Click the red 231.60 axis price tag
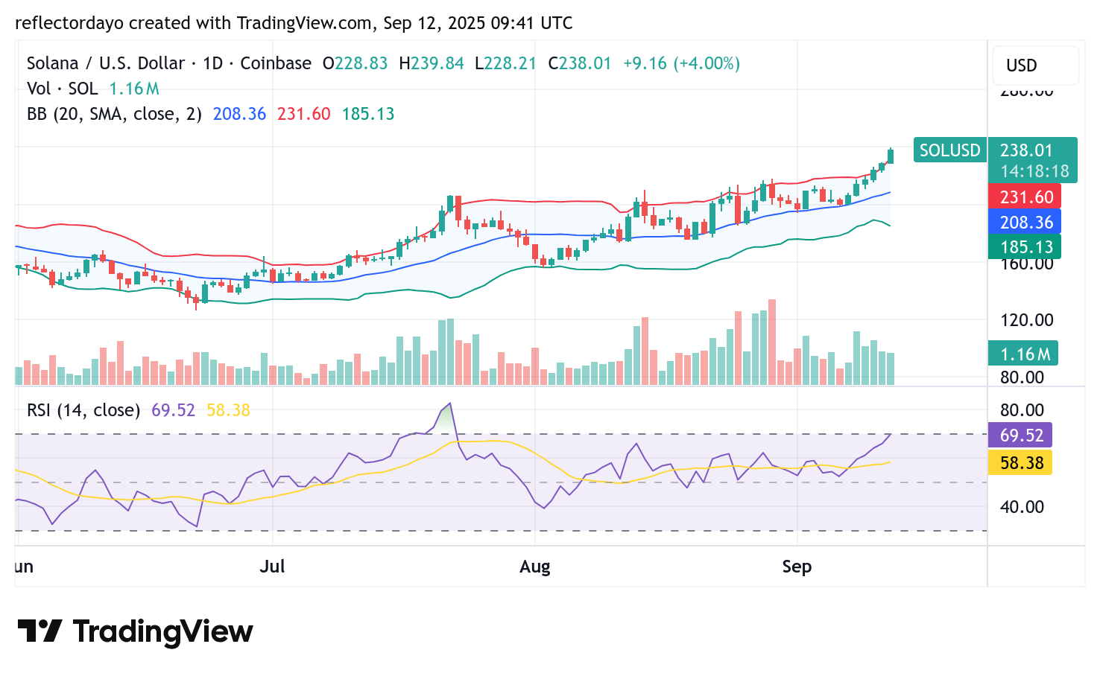 point(1025,197)
